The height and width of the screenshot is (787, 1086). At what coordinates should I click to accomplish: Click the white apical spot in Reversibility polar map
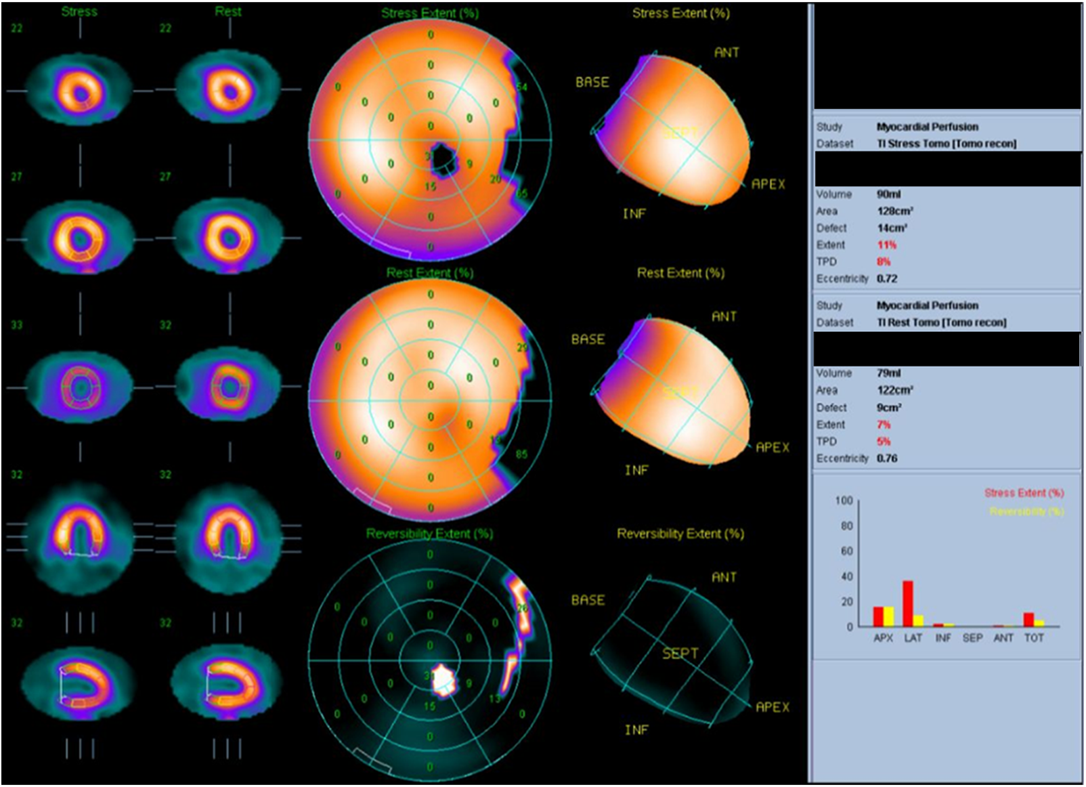click(x=443, y=679)
